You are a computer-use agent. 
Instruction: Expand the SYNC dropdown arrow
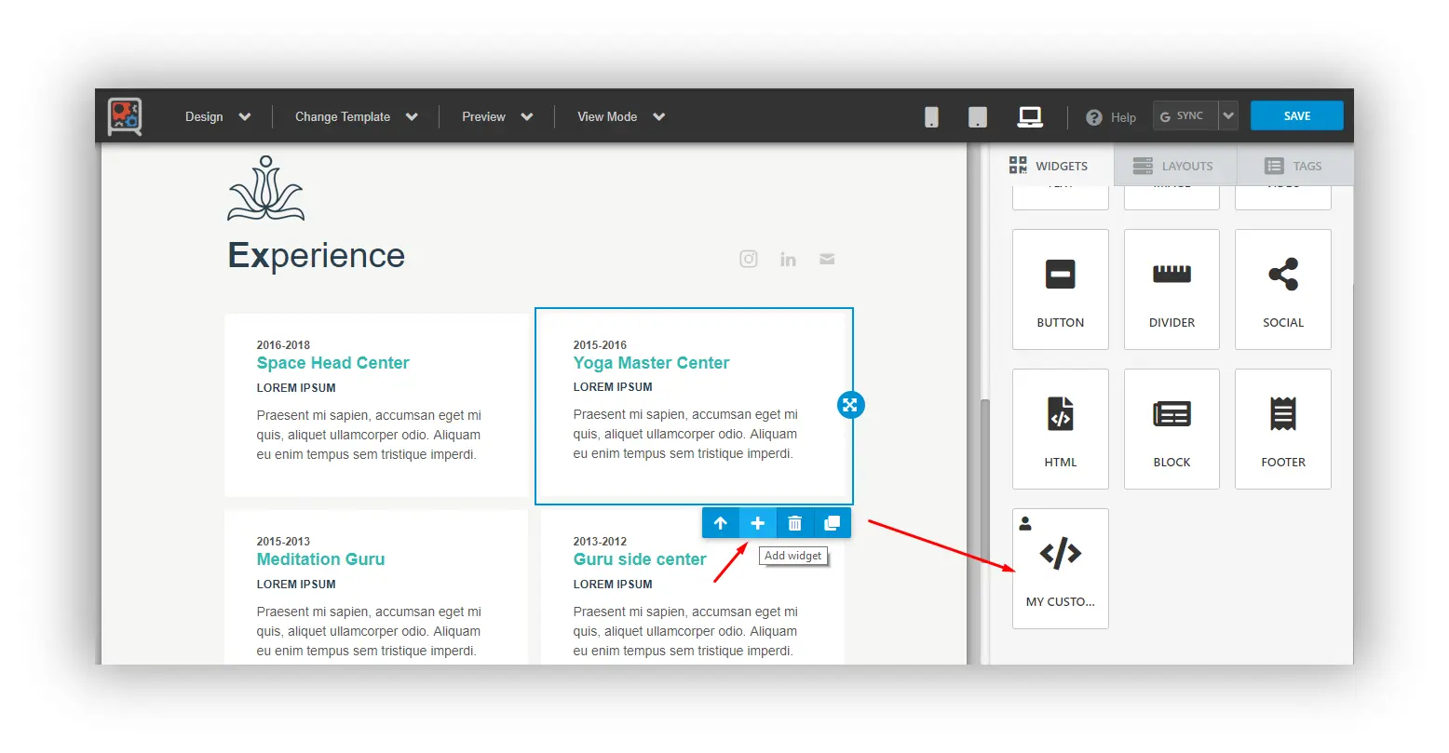[x=1228, y=116]
